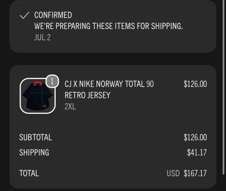Click the USD currency indicator
The height and width of the screenshot is (191, 226).
[173, 173]
